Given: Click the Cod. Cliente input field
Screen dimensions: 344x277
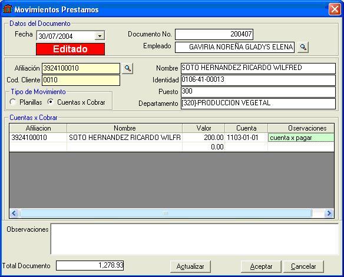Looking at the screenshot, I should [x=81, y=80].
